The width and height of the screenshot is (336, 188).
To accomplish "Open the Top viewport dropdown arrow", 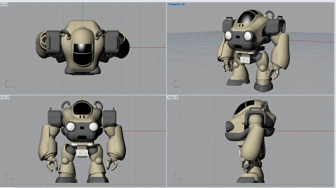I will [x=7, y=4].
